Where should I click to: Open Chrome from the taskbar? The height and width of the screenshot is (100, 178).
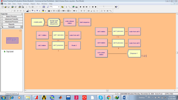coord(109,97)
